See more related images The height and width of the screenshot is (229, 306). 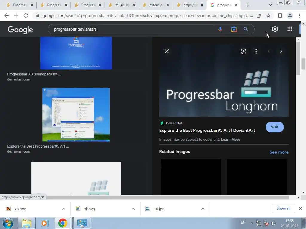(279, 152)
